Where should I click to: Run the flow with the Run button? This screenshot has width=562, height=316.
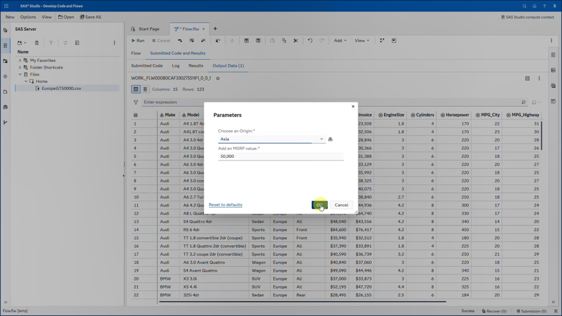138,41
